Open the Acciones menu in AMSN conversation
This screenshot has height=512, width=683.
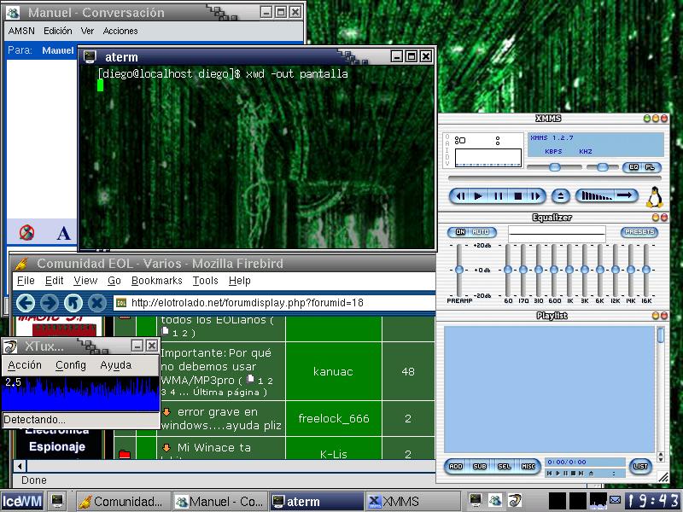coord(120,31)
